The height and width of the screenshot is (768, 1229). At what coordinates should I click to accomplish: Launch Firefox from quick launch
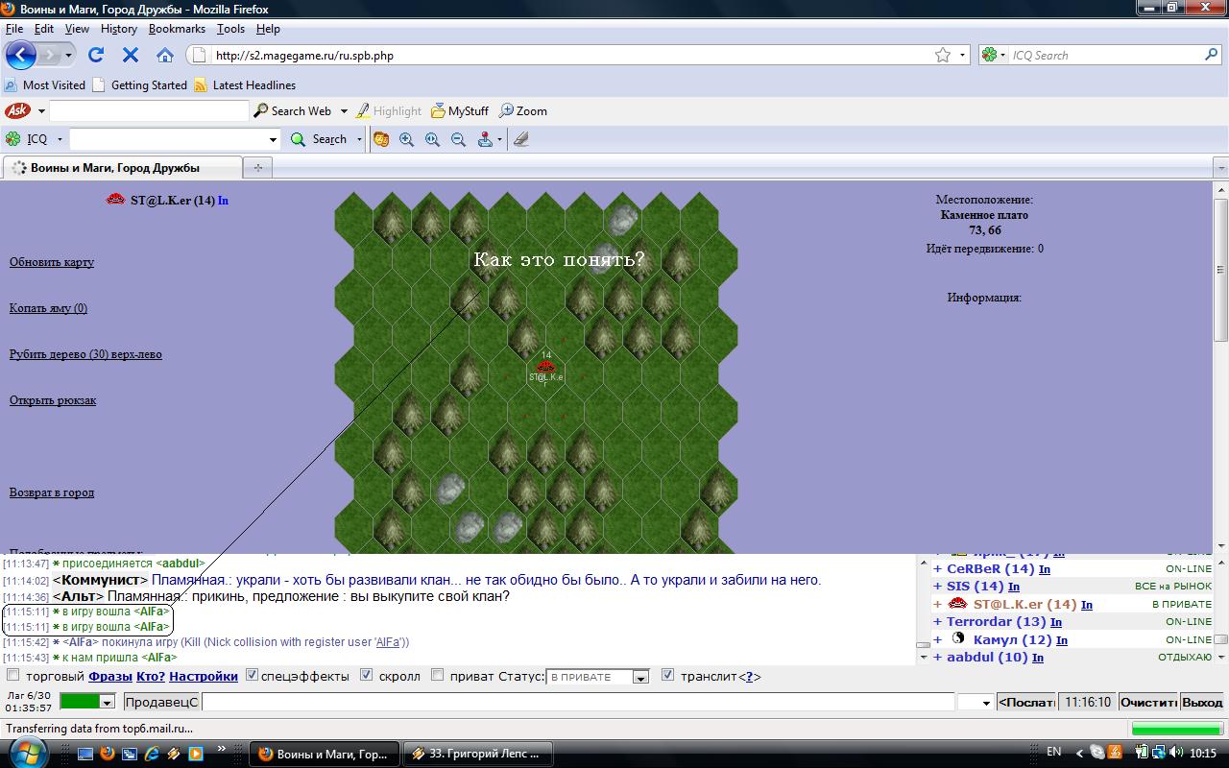click(107, 753)
